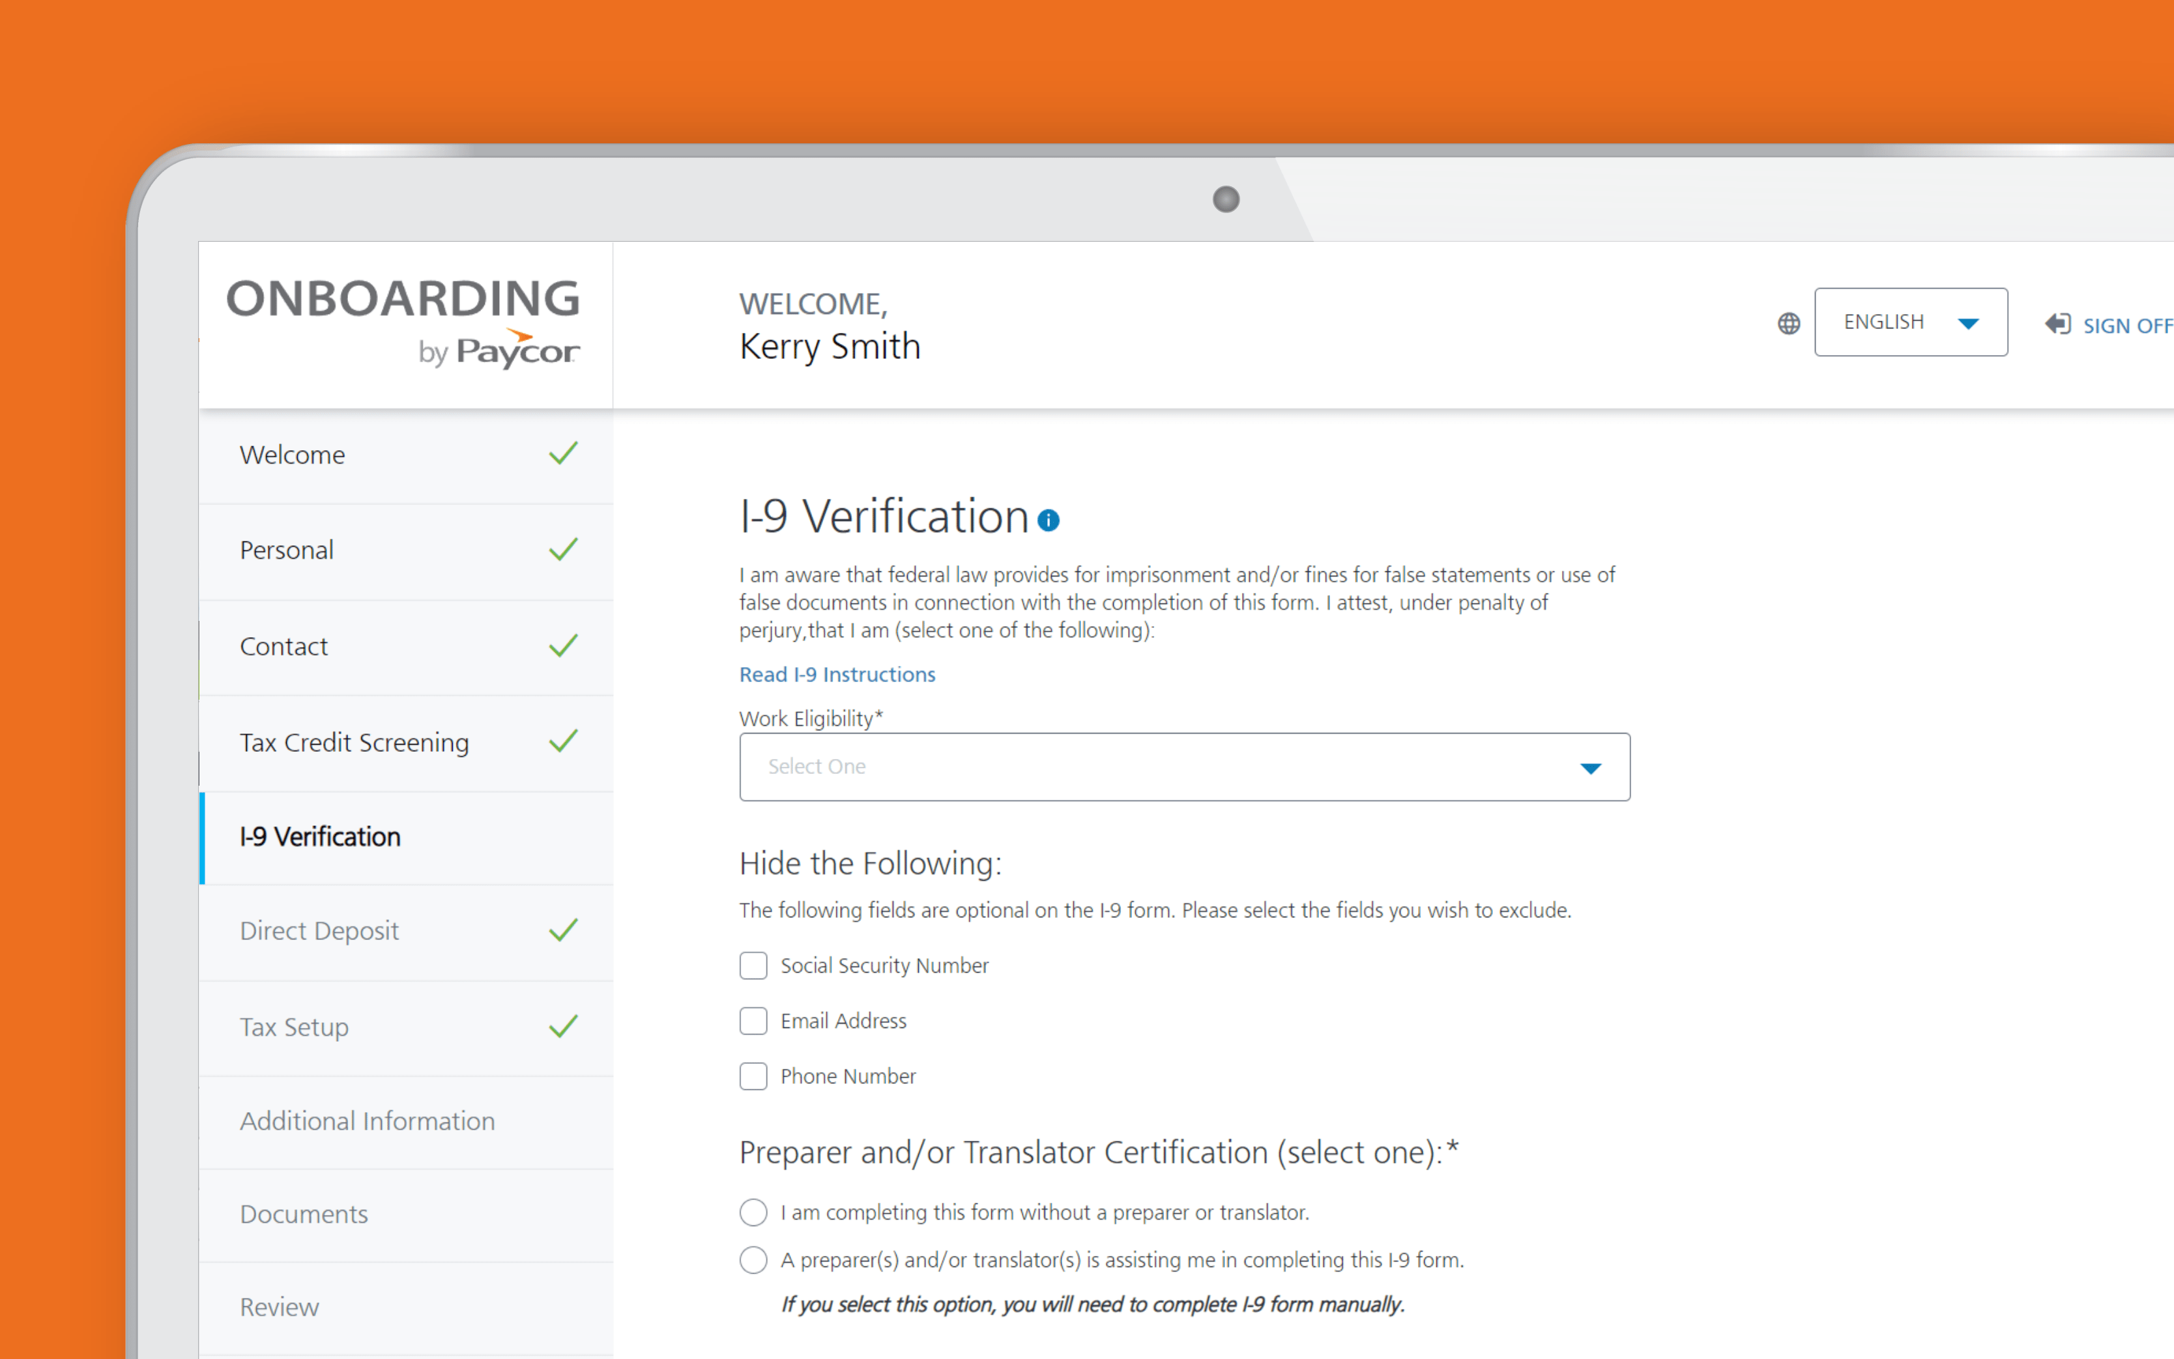
Task: Click the Read I-9 Instructions link
Action: [x=837, y=674]
